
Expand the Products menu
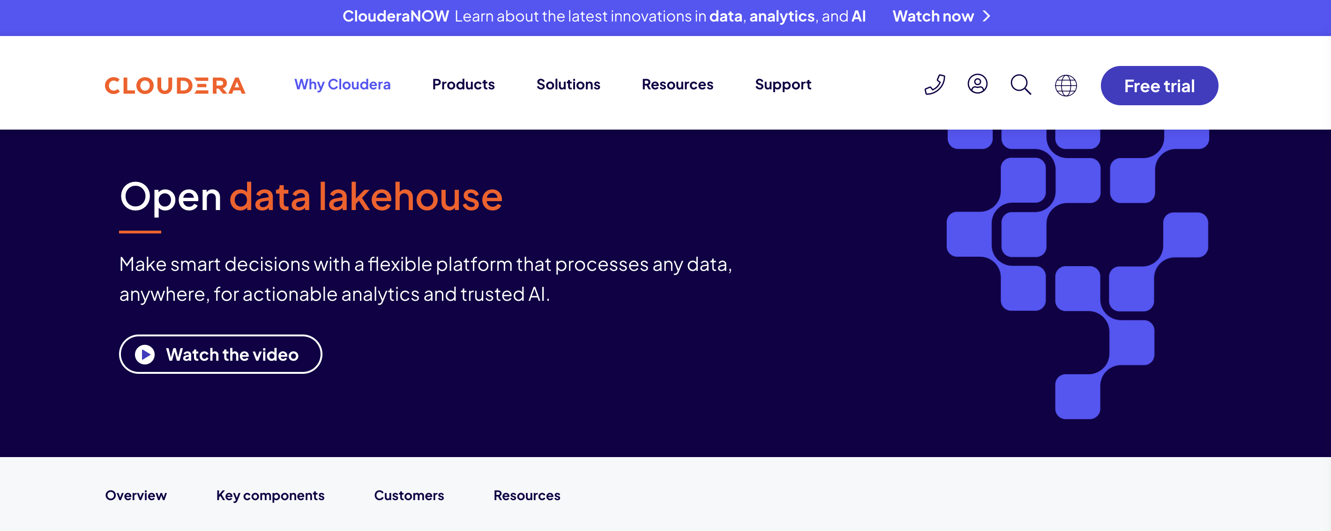(463, 85)
